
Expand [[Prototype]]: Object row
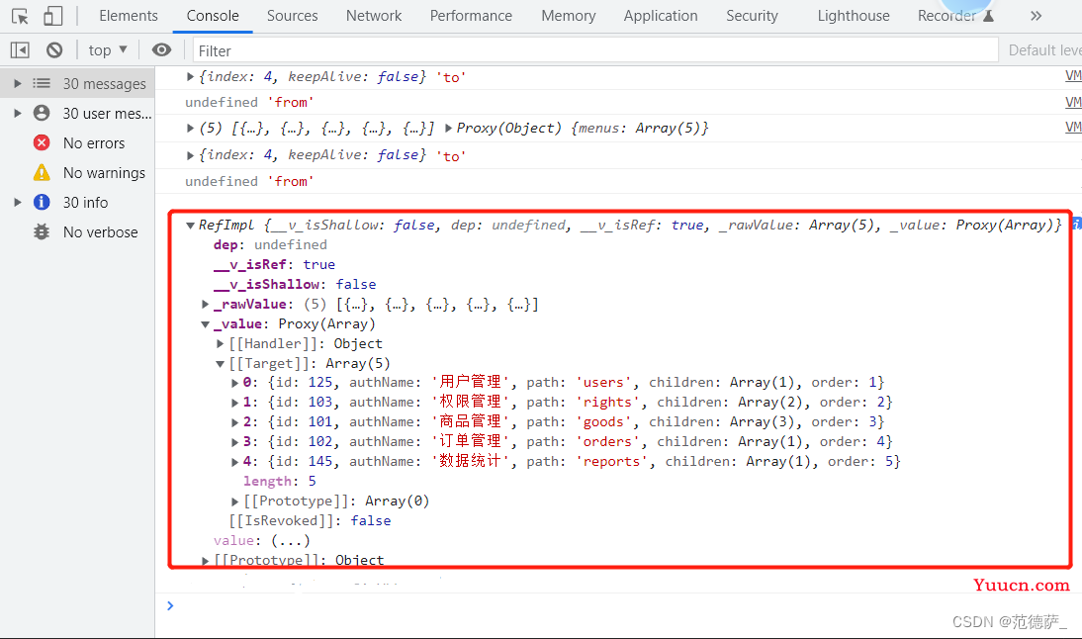[205, 561]
